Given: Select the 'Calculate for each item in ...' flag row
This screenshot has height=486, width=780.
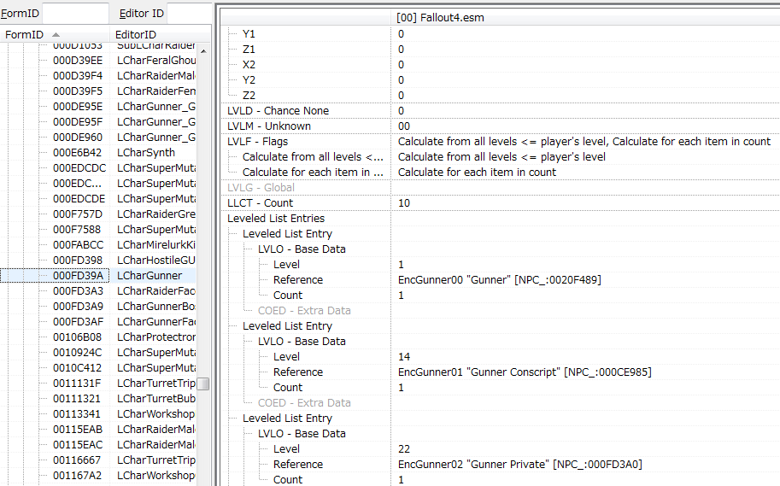Looking at the screenshot, I should pos(500,173).
